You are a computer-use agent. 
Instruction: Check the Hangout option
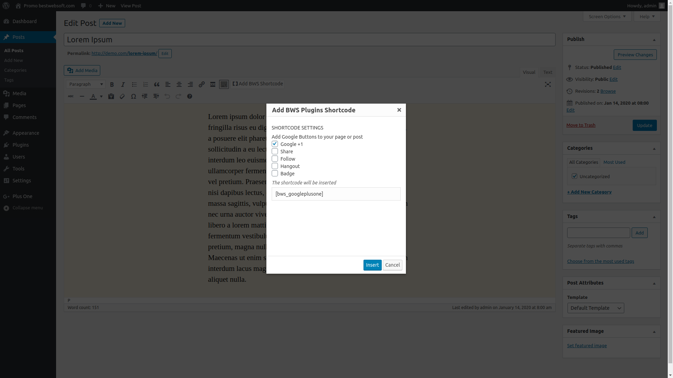point(275,166)
